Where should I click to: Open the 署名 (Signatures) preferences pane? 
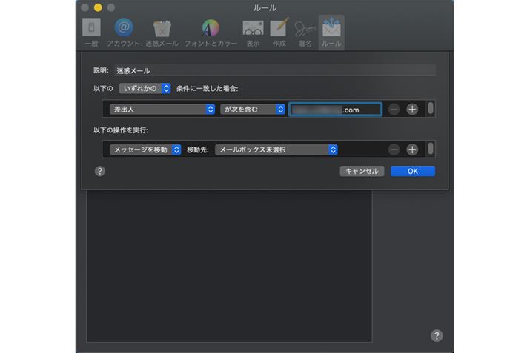pyautogui.click(x=304, y=32)
